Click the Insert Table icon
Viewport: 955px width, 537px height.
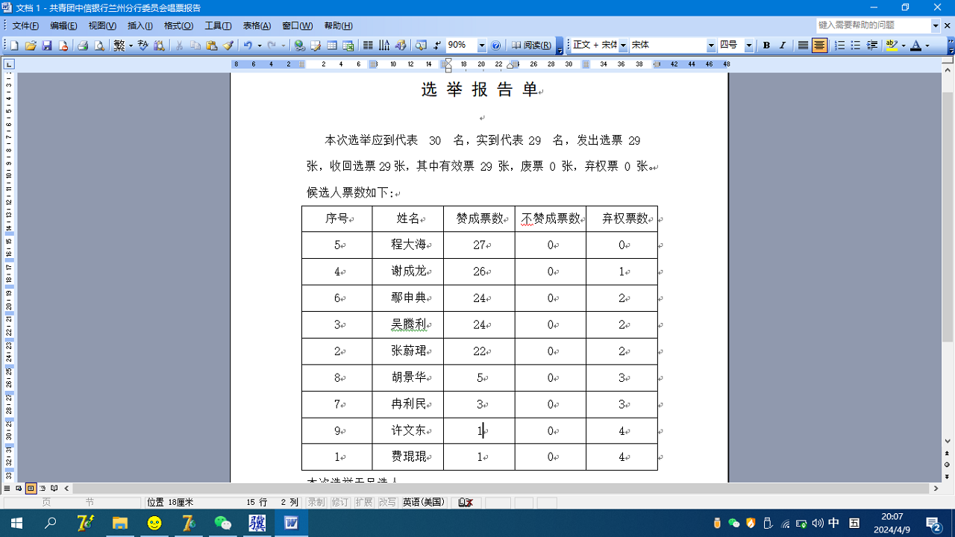pyautogui.click(x=332, y=45)
